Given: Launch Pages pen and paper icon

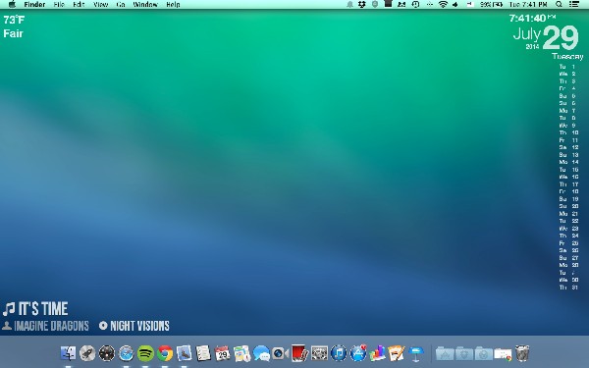Looking at the screenshot, I should tap(397, 353).
